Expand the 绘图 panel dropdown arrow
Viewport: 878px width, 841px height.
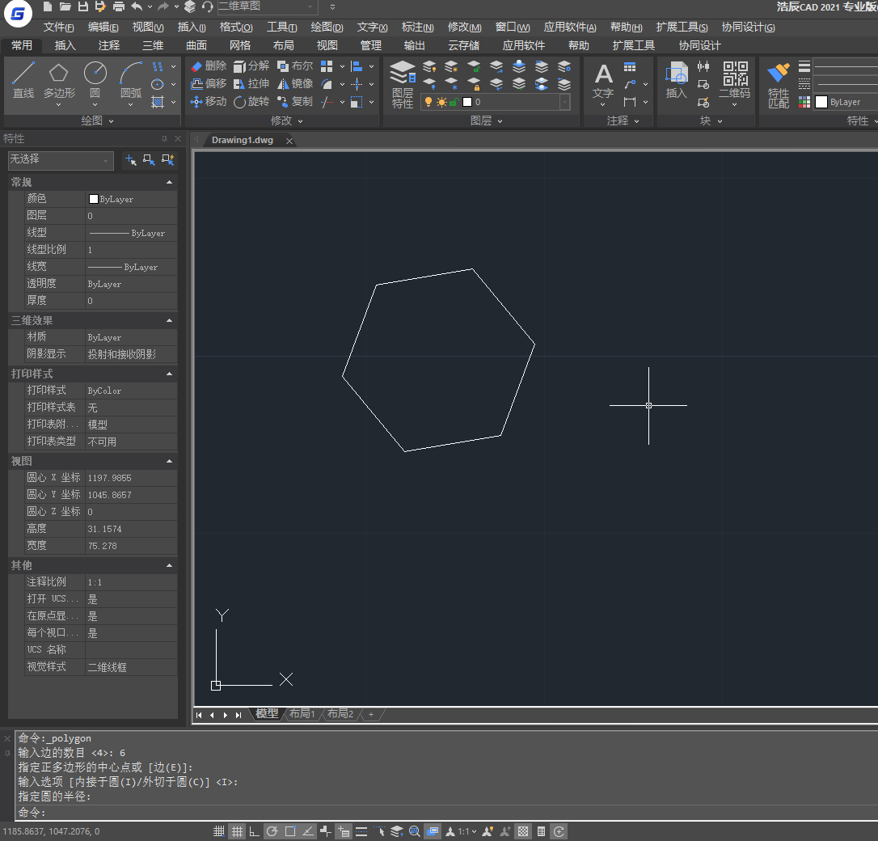click(x=111, y=121)
